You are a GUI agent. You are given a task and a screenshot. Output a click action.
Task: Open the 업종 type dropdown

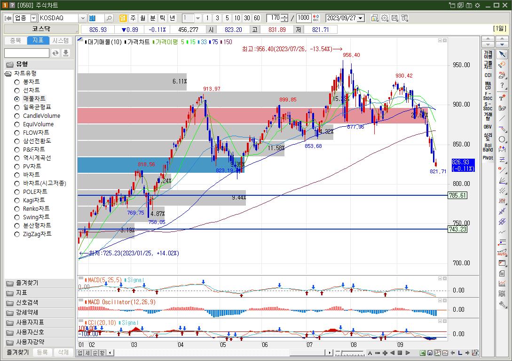pyautogui.click(x=34, y=18)
